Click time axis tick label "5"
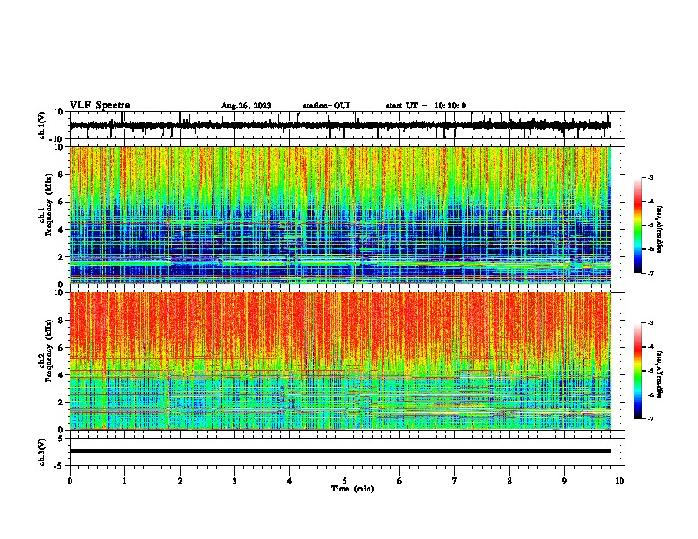 pyautogui.click(x=345, y=481)
